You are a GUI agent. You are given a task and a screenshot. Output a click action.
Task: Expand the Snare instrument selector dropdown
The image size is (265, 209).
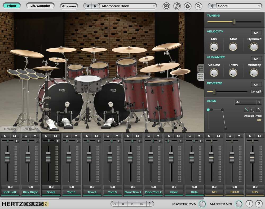[x=259, y=6]
